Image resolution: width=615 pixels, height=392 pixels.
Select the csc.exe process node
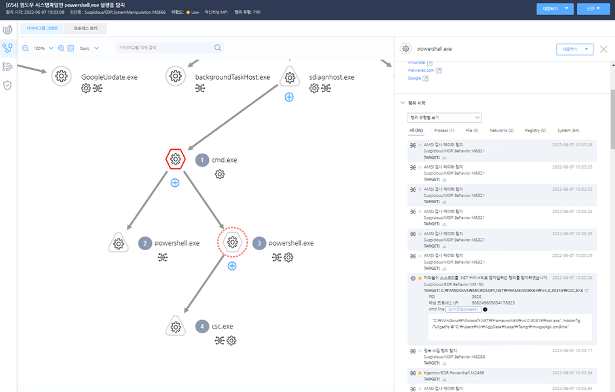[175, 326]
